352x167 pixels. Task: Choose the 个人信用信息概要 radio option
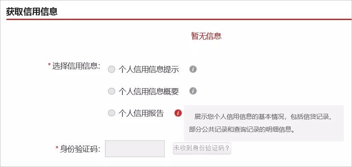pos(111,91)
